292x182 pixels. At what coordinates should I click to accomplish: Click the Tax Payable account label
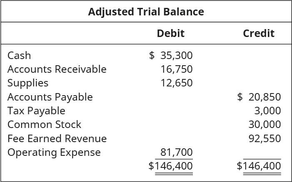[x=36, y=111]
